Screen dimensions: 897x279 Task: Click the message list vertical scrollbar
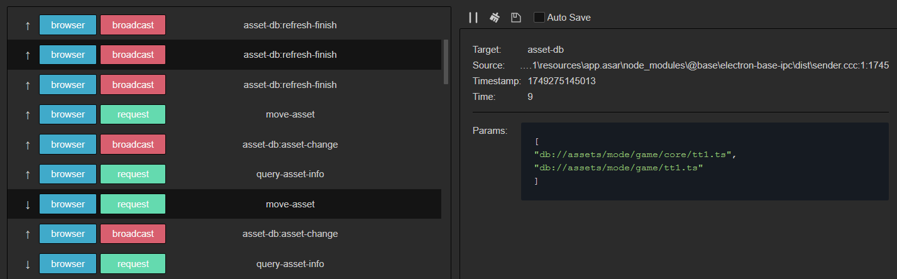[446, 62]
